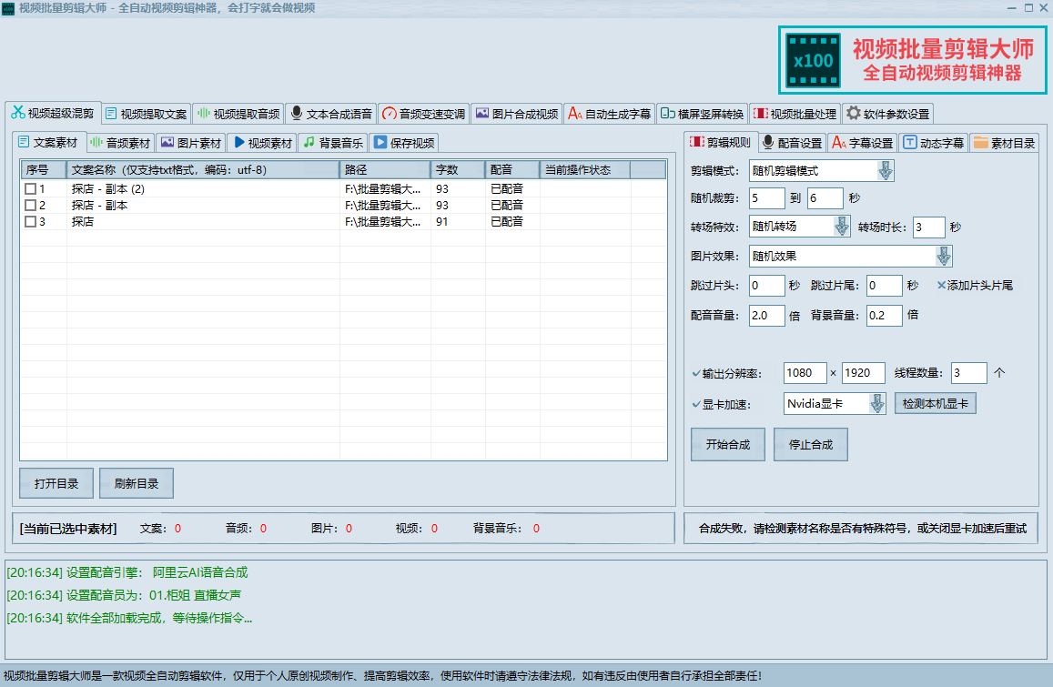Tick the checkbox for row 3 探店

(x=31, y=222)
